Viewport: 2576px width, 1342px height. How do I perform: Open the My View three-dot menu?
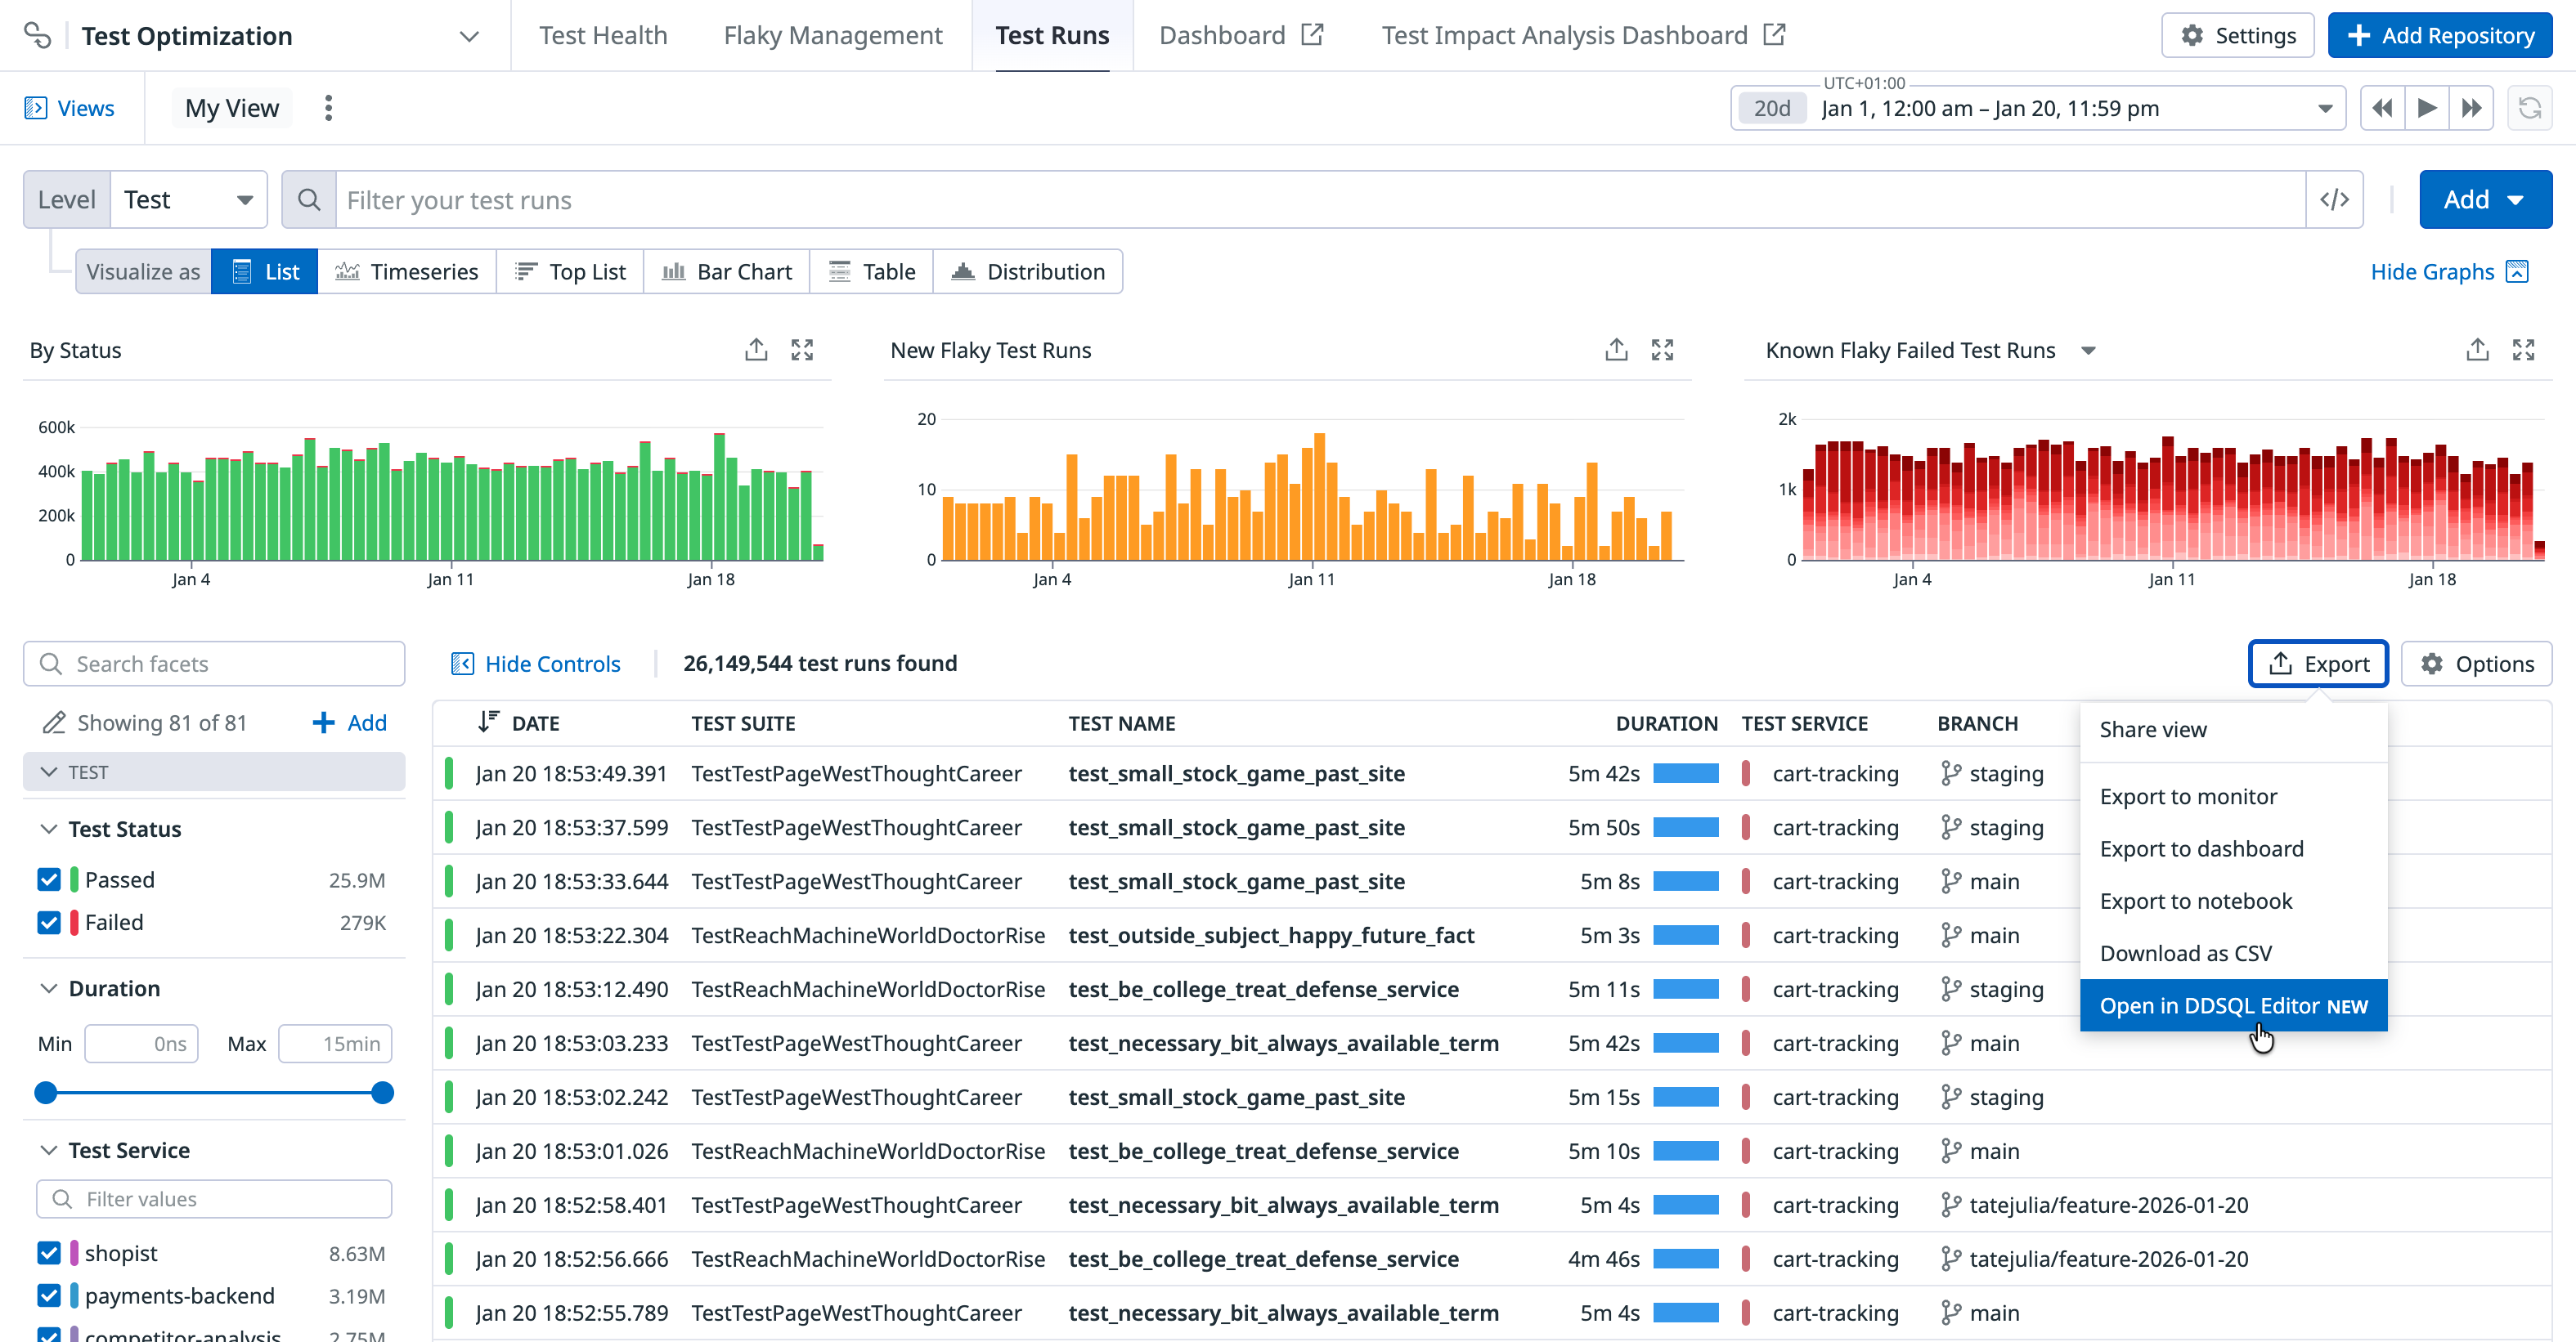pos(328,108)
